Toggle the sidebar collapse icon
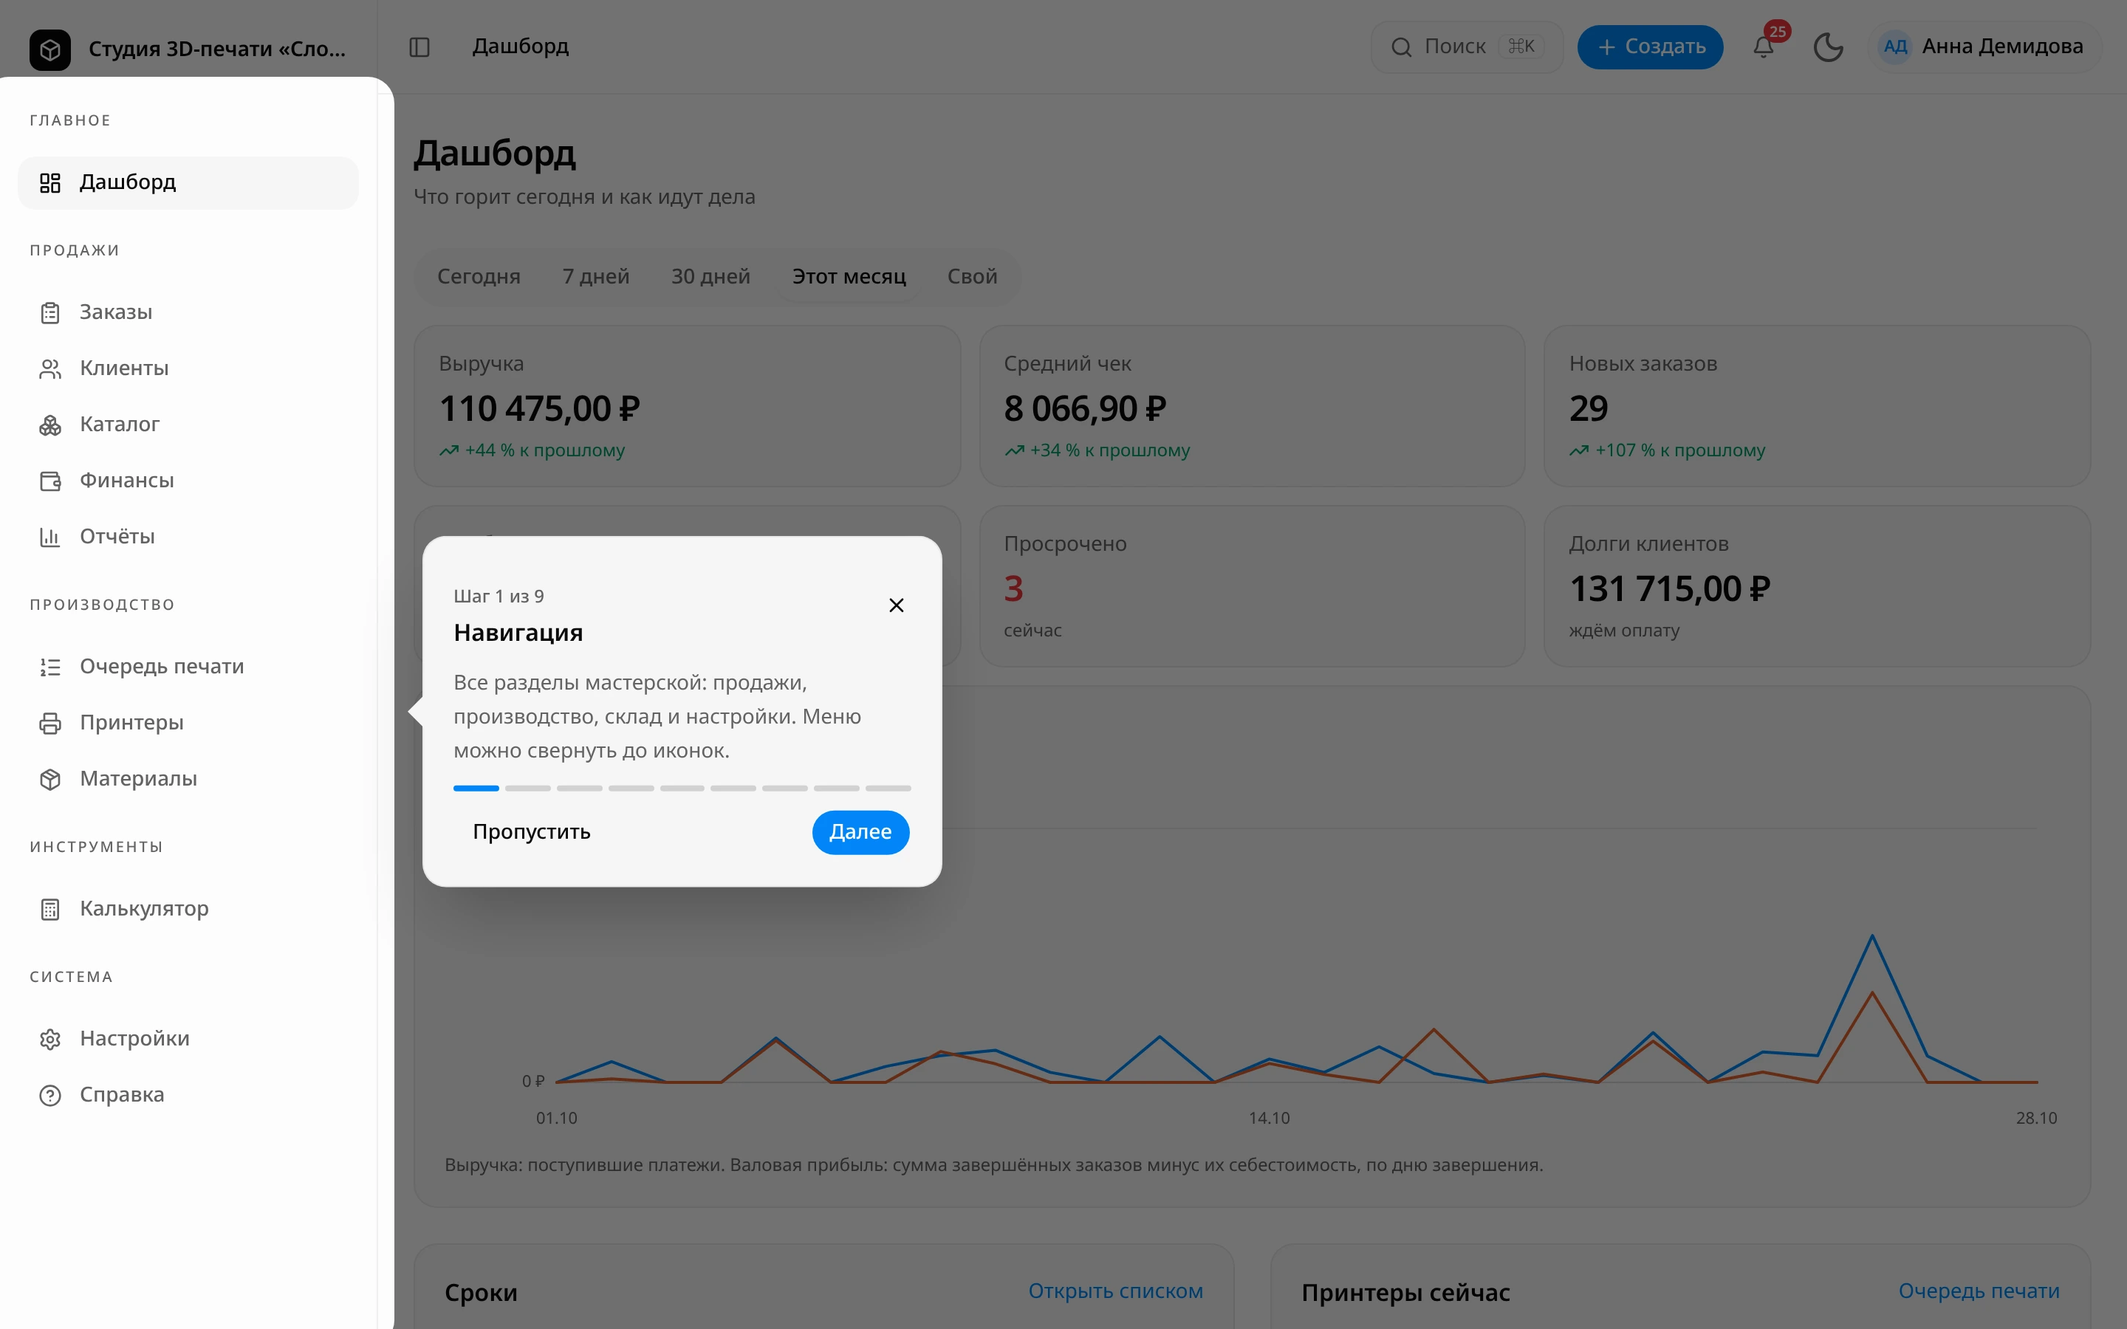This screenshot has height=1329, width=2127. [x=419, y=47]
